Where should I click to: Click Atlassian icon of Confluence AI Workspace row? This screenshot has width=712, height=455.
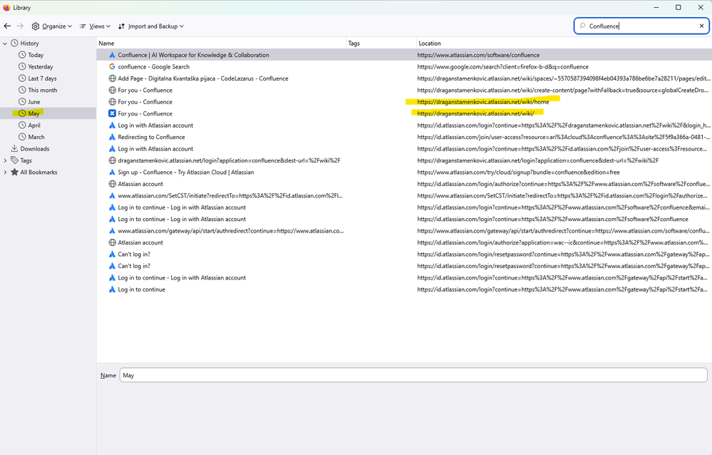point(112,55)
